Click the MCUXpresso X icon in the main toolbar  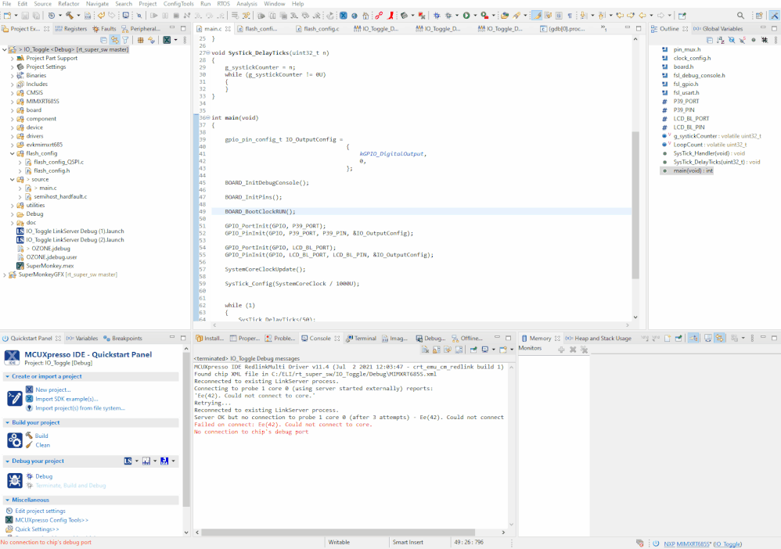point(344,16)
